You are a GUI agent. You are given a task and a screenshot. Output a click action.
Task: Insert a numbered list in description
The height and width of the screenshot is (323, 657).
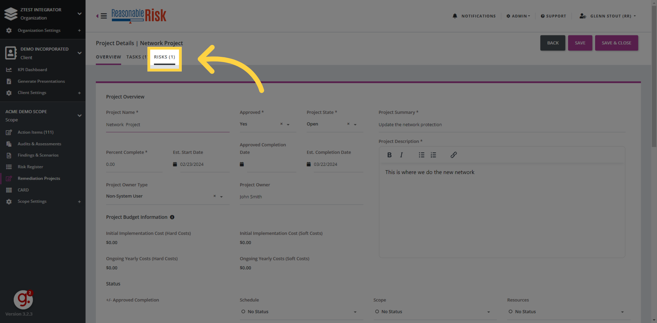click(x=433, y=155)
